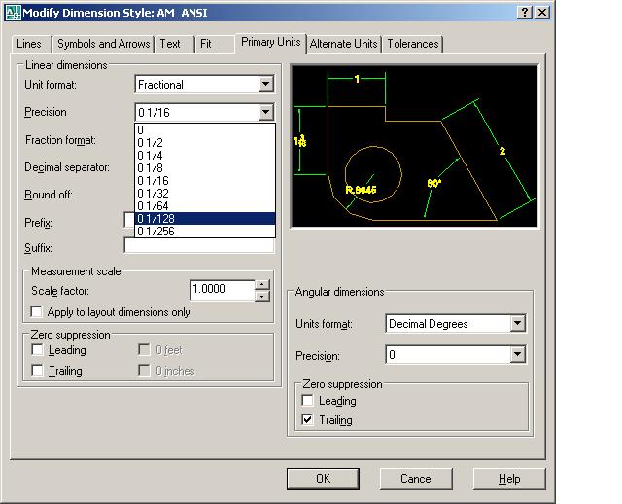Check Trailing under linear zero suppression
622x504 pixels.
tap(38, 371)
